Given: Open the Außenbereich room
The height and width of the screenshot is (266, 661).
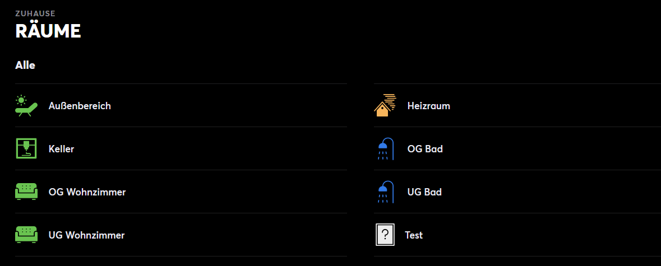Looking at the screenshot, I should point(80,106).
